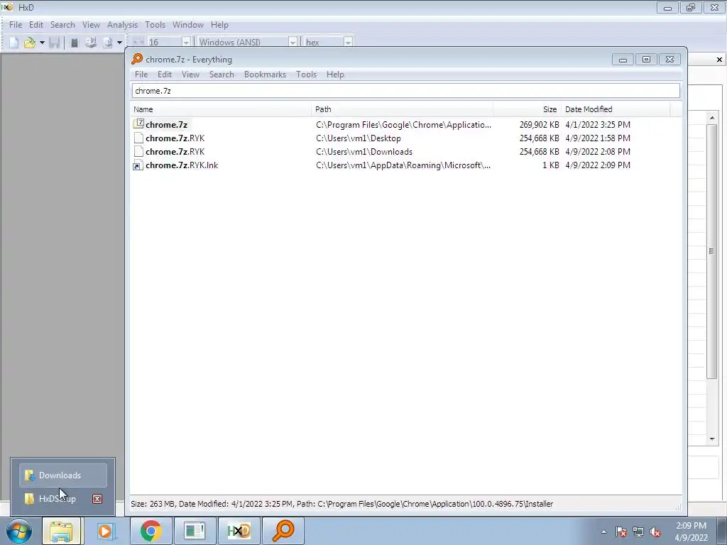Open Bookmarks menu in Everything
The height and width of the screenshot is (545, 727).
point(265,74)
